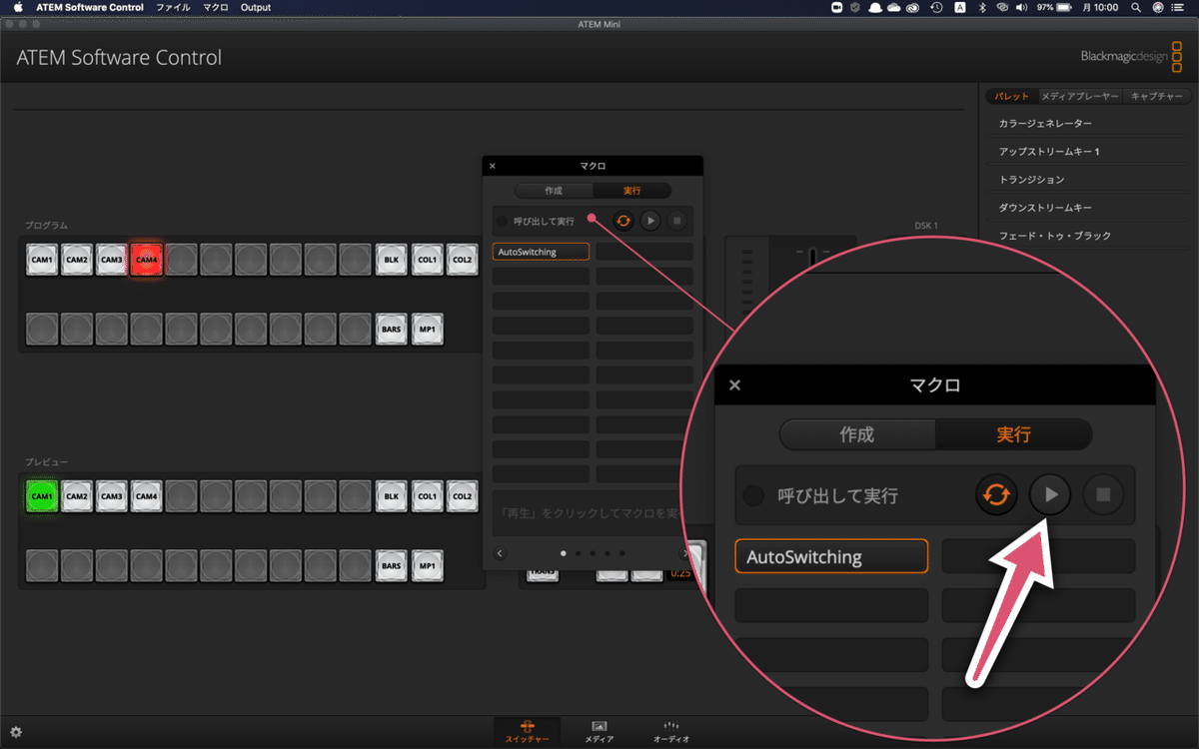Switch to the オーディオ page
Image resolution: width=1199 pixels, height=749 pixels.
click(671, 732)
